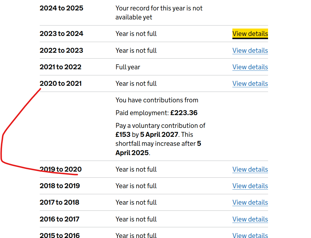Open View details for 2015 to 2016
The image size is (311, 238).
click(250, 235)
